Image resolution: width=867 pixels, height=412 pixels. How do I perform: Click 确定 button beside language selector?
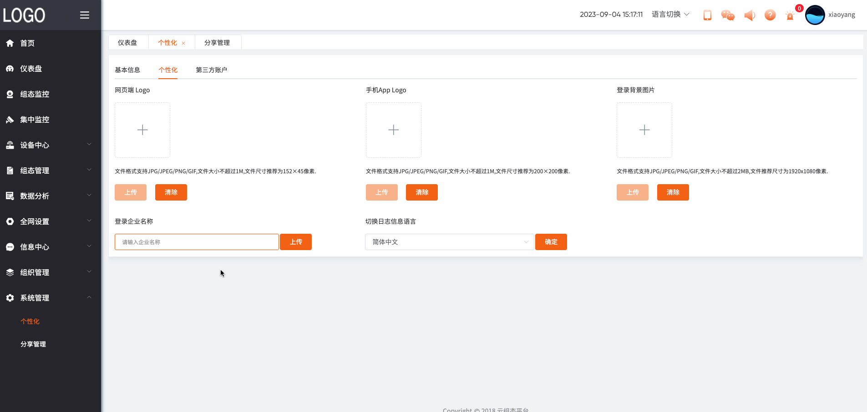[551, 242]
